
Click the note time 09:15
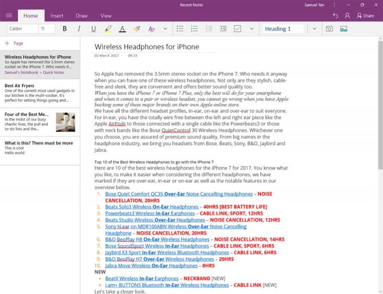click(133, 56)
